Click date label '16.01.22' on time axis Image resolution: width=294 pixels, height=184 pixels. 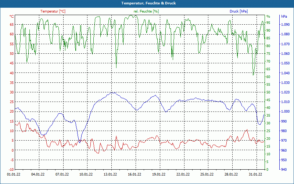tap(135, 174)
